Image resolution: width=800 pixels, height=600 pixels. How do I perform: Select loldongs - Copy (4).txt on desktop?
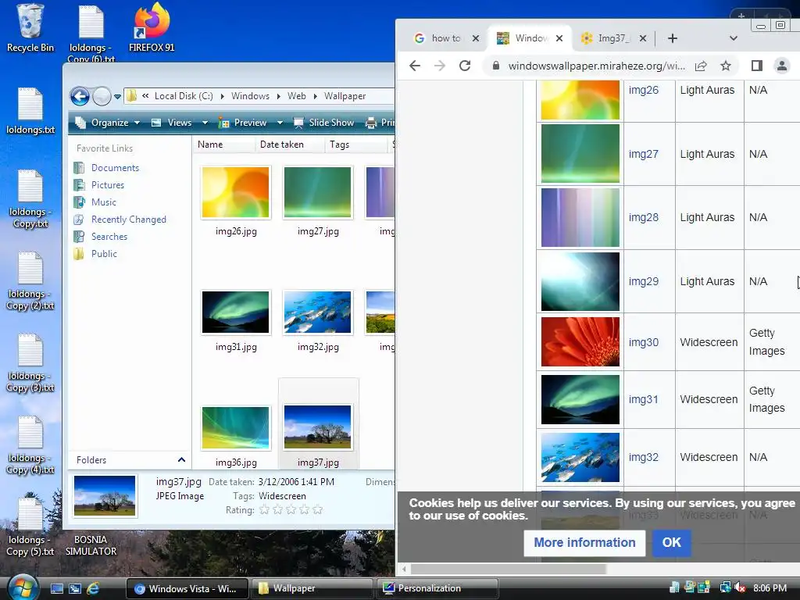(x=30, y=445)
